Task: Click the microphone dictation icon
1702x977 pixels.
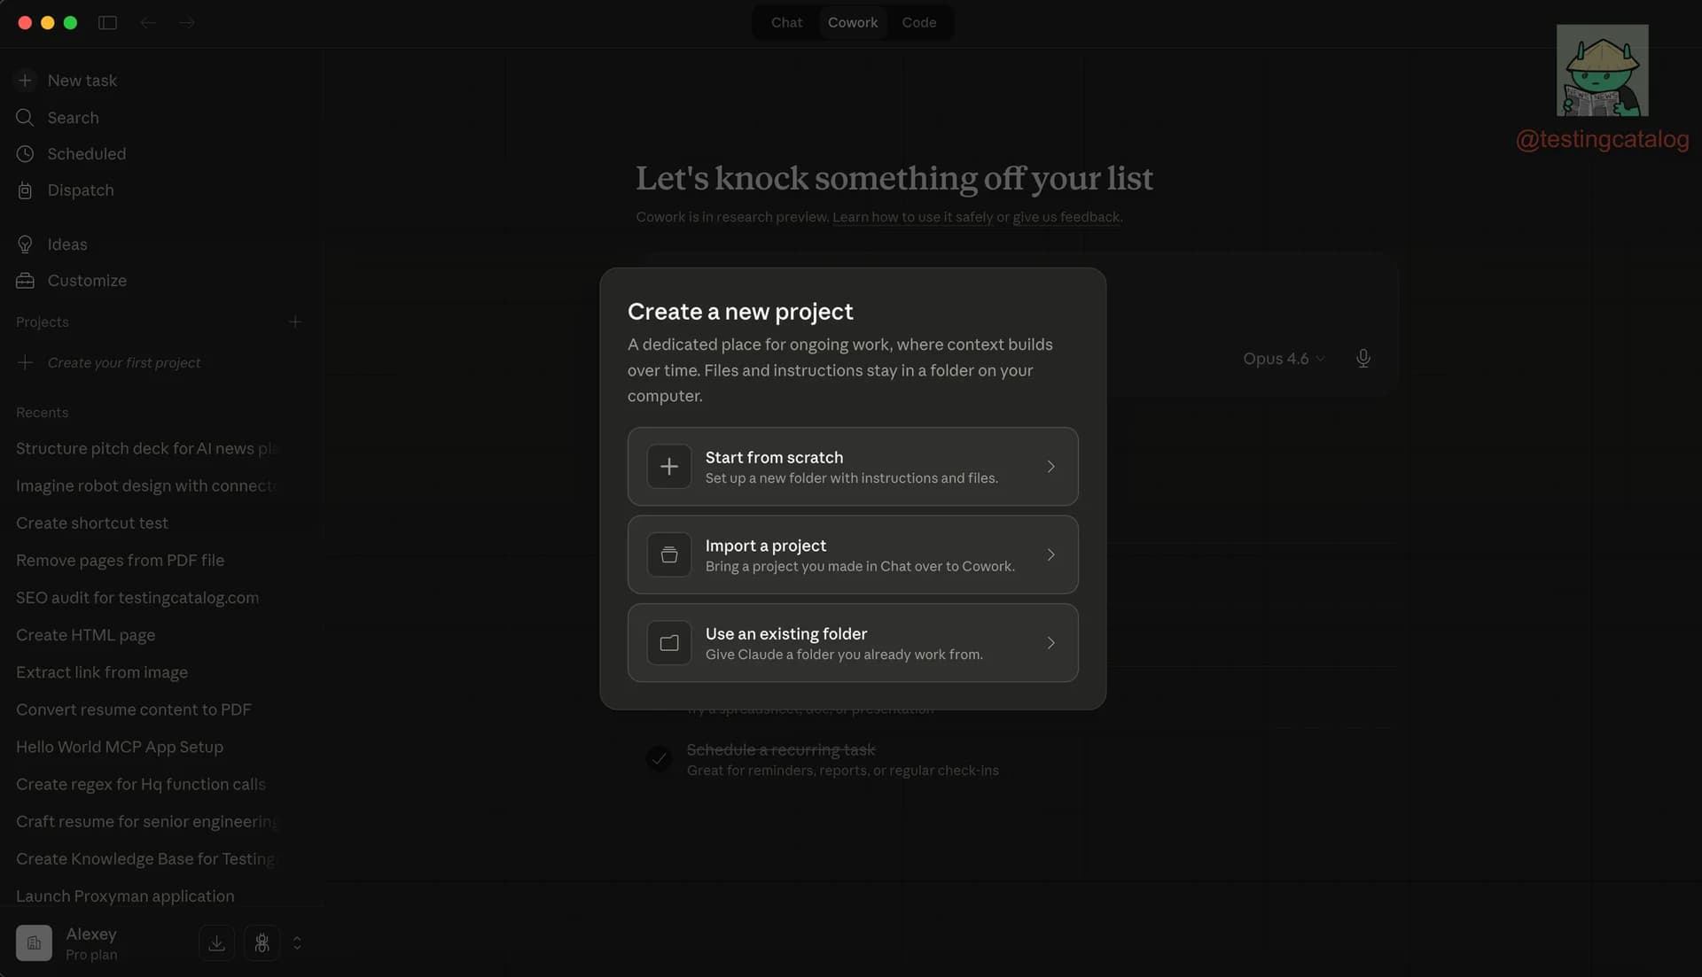Action: coord(1362,359)
